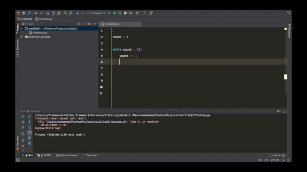Image resolution: width=307 pixels, height=172 pixels.
Task: Start debugging with the green bug icon
Action: coord(115,13)
